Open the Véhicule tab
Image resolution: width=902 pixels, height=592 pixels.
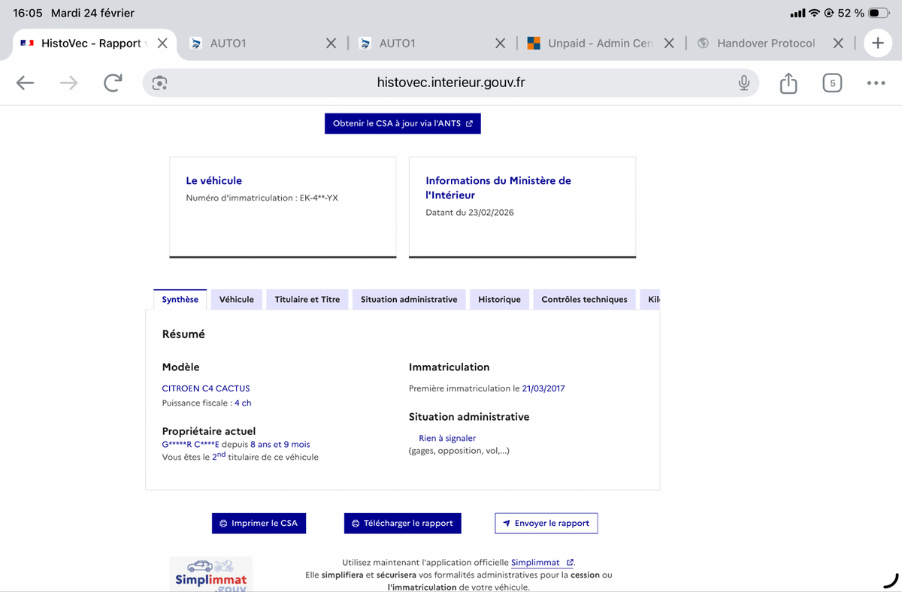[236, 300]
